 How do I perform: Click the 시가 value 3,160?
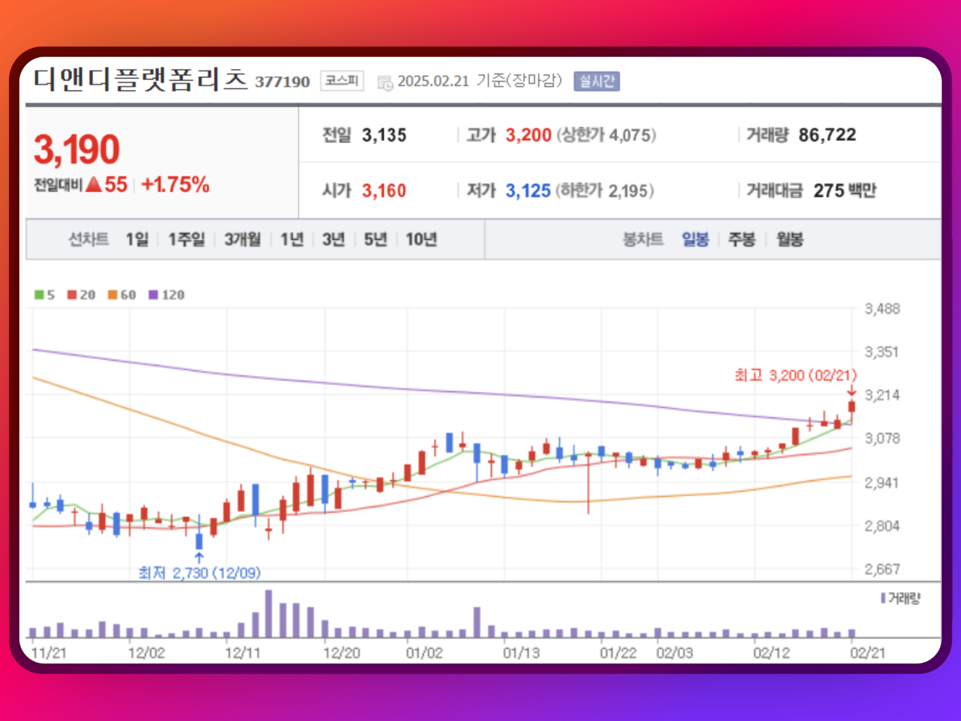(x=384, y=191)
